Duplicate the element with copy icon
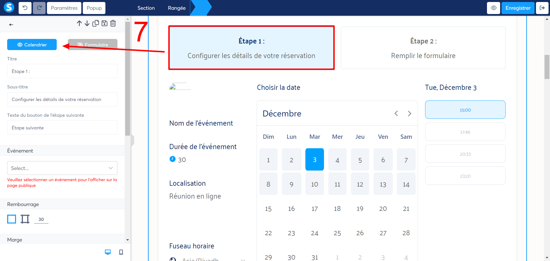Viewport: 550px width, 261px height. tap(96, 23)
